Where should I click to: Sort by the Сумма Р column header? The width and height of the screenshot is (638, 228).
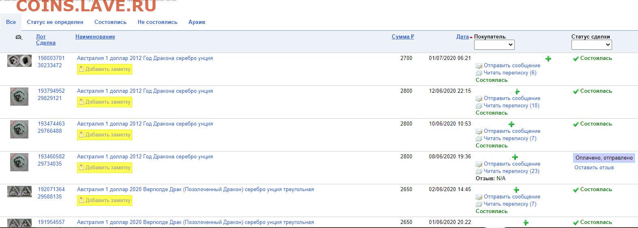pyautogui.click(x=403, y=36)
